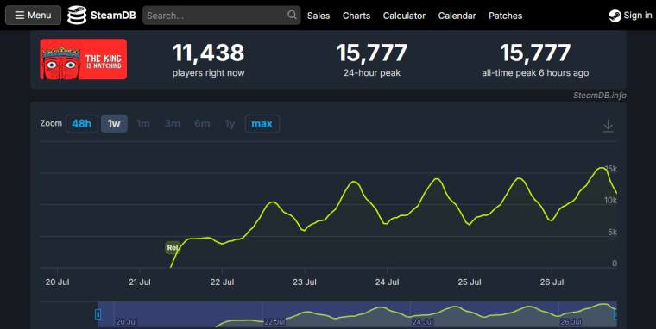Screen dimensions: 656x329
Task: Open the Calendar page
Action: coord(457,16)
